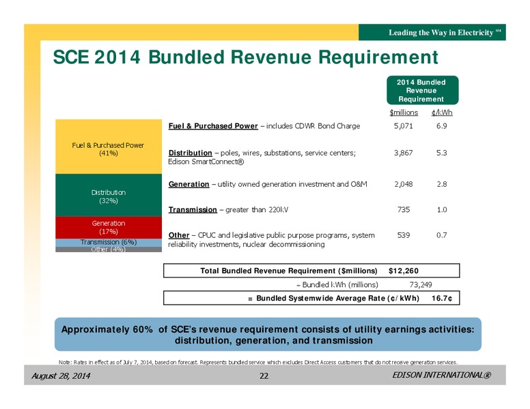Click the '$12,260' total value
Viewport: 530px width, 409px height.
(404, 271)
